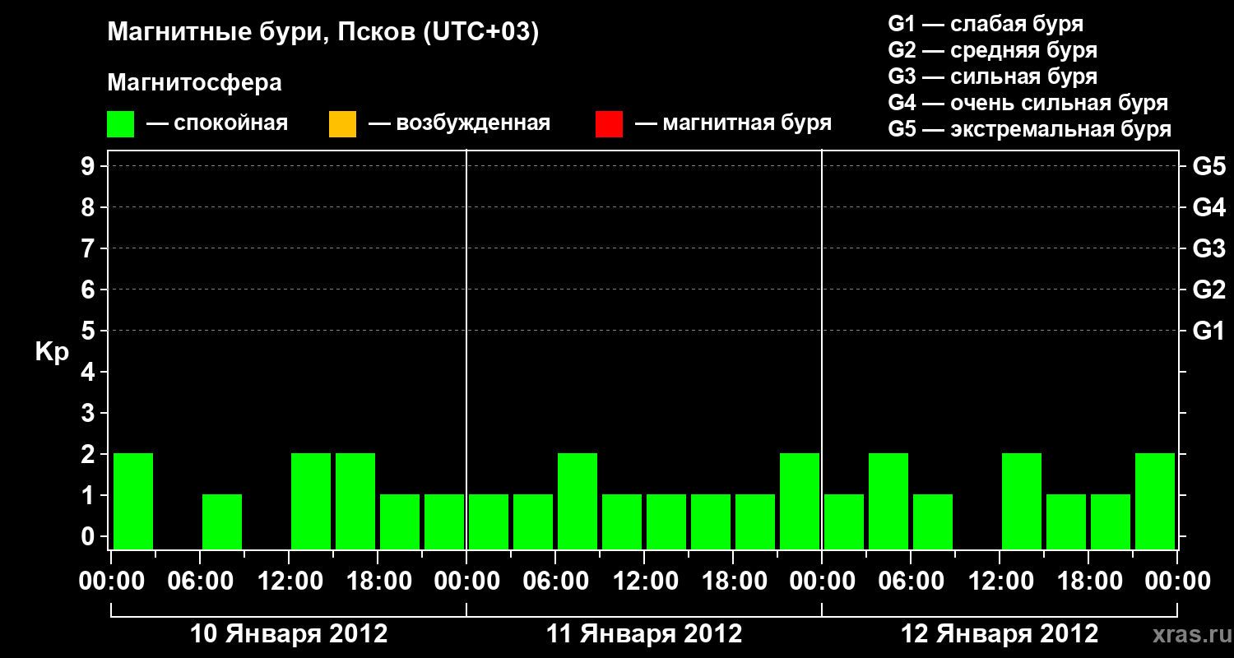Select the '— спокойная' legend label

coord(217,123)
